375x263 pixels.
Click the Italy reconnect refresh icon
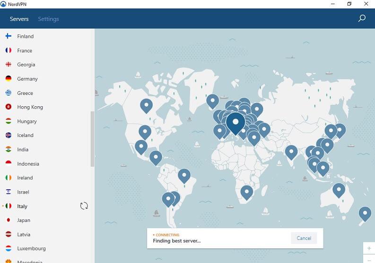pyautogui.click(x=84, y=206)
